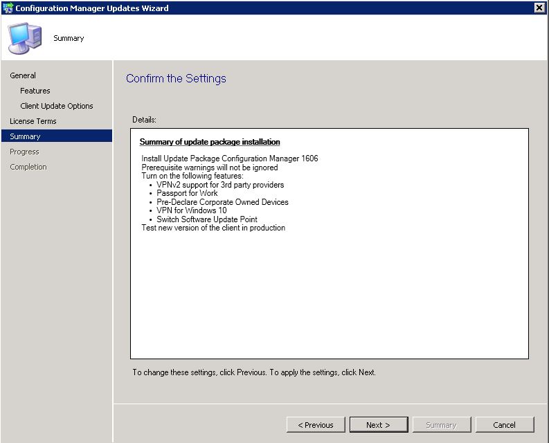Screen dimensions: 549x443
Task: Click the Progress step in the sidebar
Action: coord(24,152)
